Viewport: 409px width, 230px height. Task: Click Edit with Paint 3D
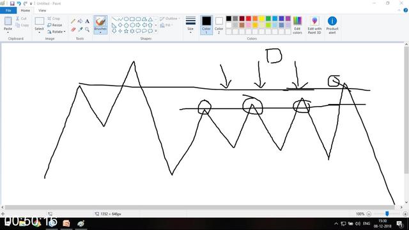pos(314,25)
